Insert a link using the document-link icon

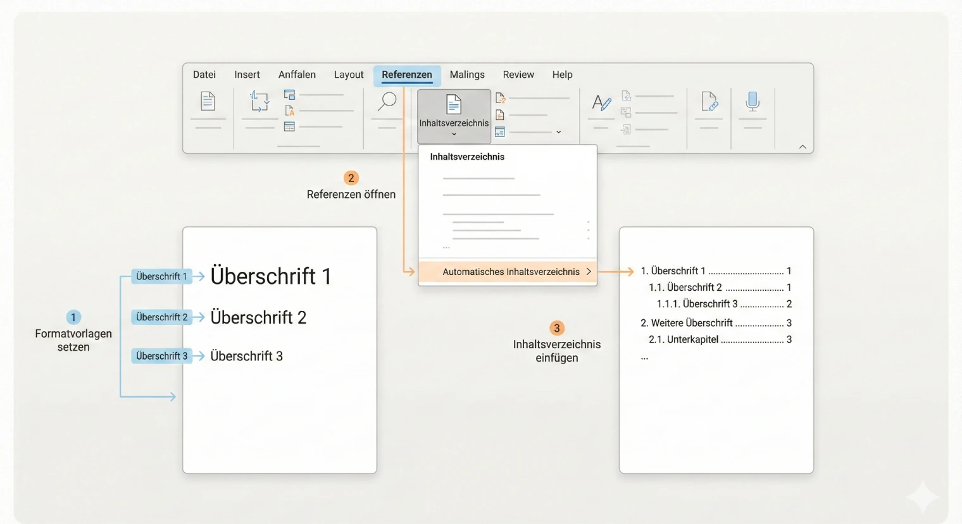708,102
